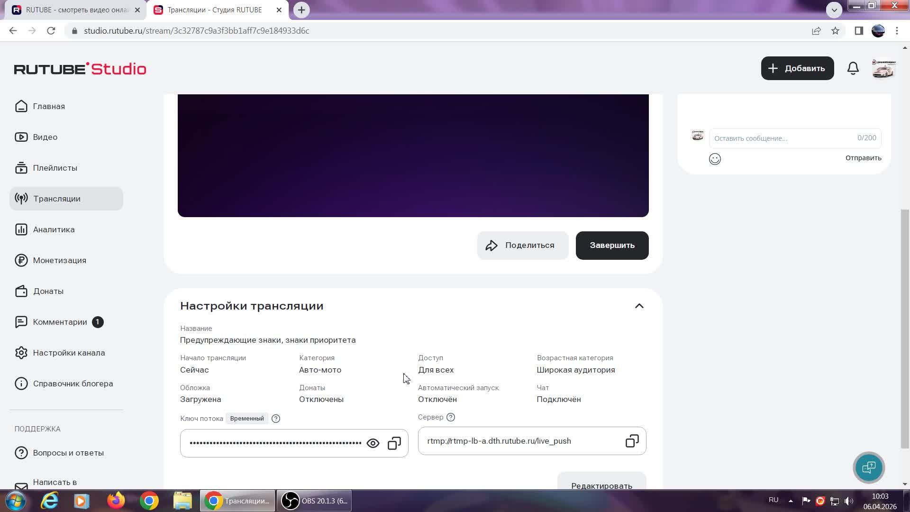Click the stream key help icon
This screenshot has width=910, height=512.
pos(276,419)
